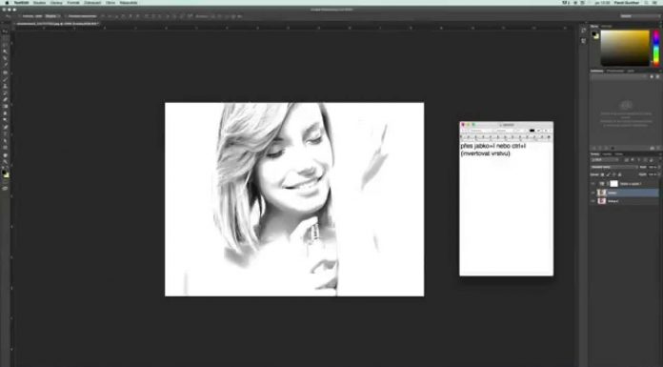The width and height of the screenshot is (663, 367).
Task: Open the Formát menu
Action: 73,3
